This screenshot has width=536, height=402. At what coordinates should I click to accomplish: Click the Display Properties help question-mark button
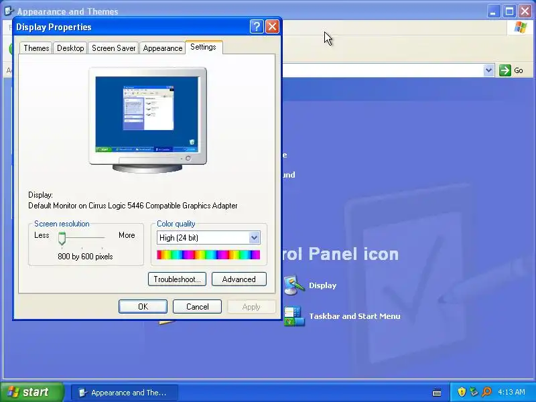257,27
